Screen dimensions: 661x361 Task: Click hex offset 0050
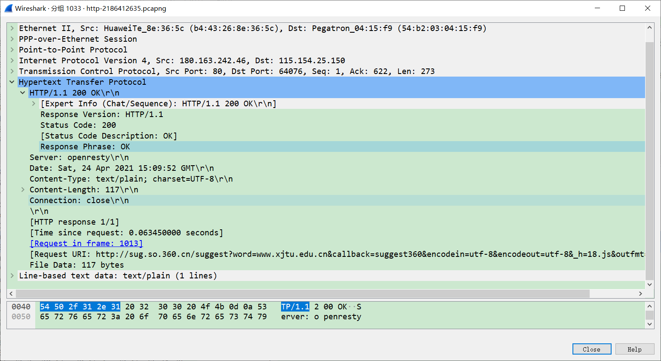click(x=21, y=317)
